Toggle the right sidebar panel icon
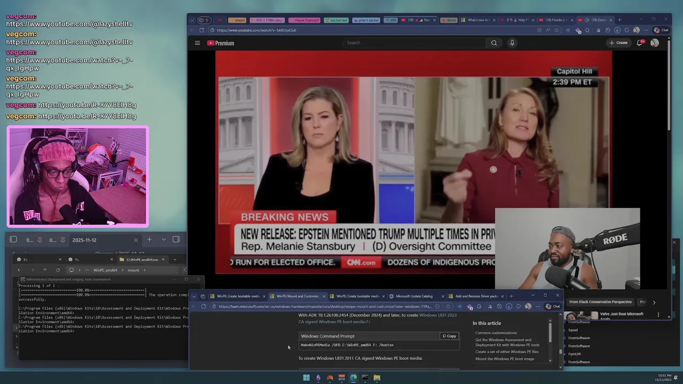Screen dimensions: 683x384 (x=176, y=239)
